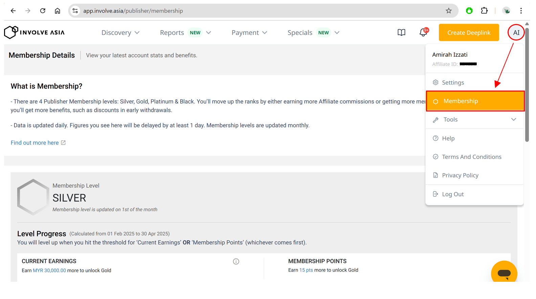This screenshot has height=299, width=536.
Task: Expand the Discovery dropdown menu
Action: (120, 32)
